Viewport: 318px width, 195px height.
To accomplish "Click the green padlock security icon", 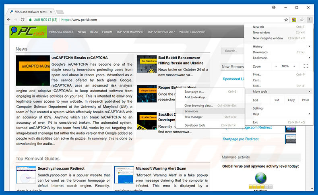I will [x=31, y=20].
